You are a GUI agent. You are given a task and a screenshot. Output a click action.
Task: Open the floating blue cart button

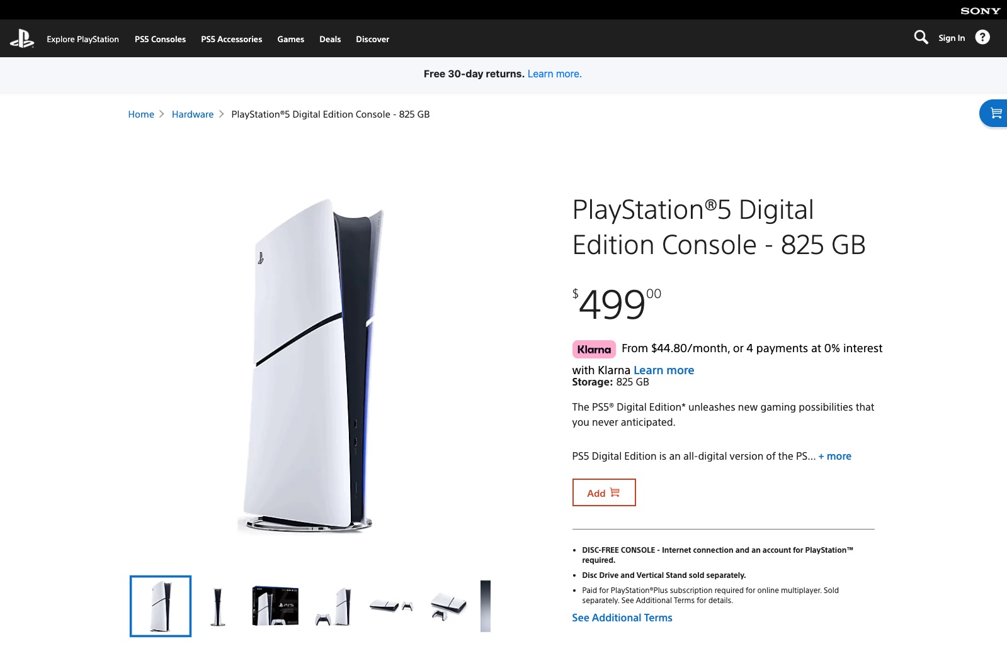(995, 113)
